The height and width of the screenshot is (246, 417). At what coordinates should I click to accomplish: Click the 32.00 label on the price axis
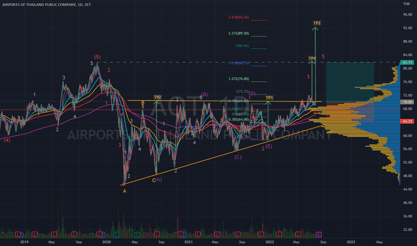point(408,229)
